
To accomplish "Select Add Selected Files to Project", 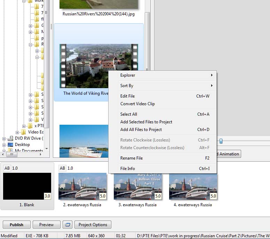I will pyautogui.click(x=146, y=122).
